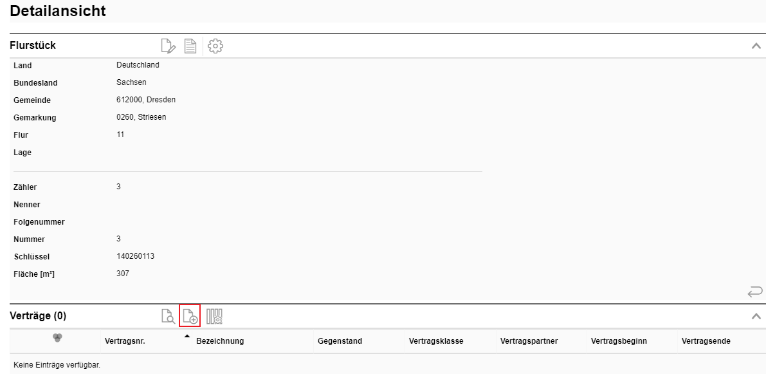Click the Vertragspartner column header
The width and height of the screenshot is (766, 374).
pyautogui.click(x=529, y=341)
